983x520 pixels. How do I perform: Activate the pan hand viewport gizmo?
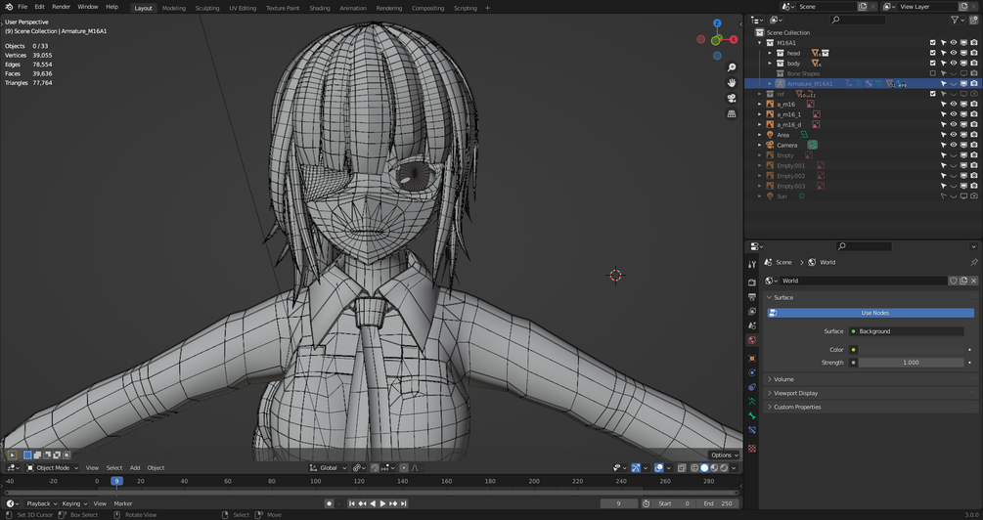pyautogui.click(x=732, y=83)
